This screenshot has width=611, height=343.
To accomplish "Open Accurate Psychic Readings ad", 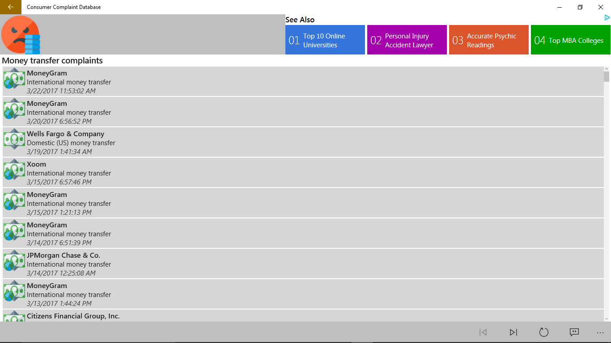I will coord(489,40).
